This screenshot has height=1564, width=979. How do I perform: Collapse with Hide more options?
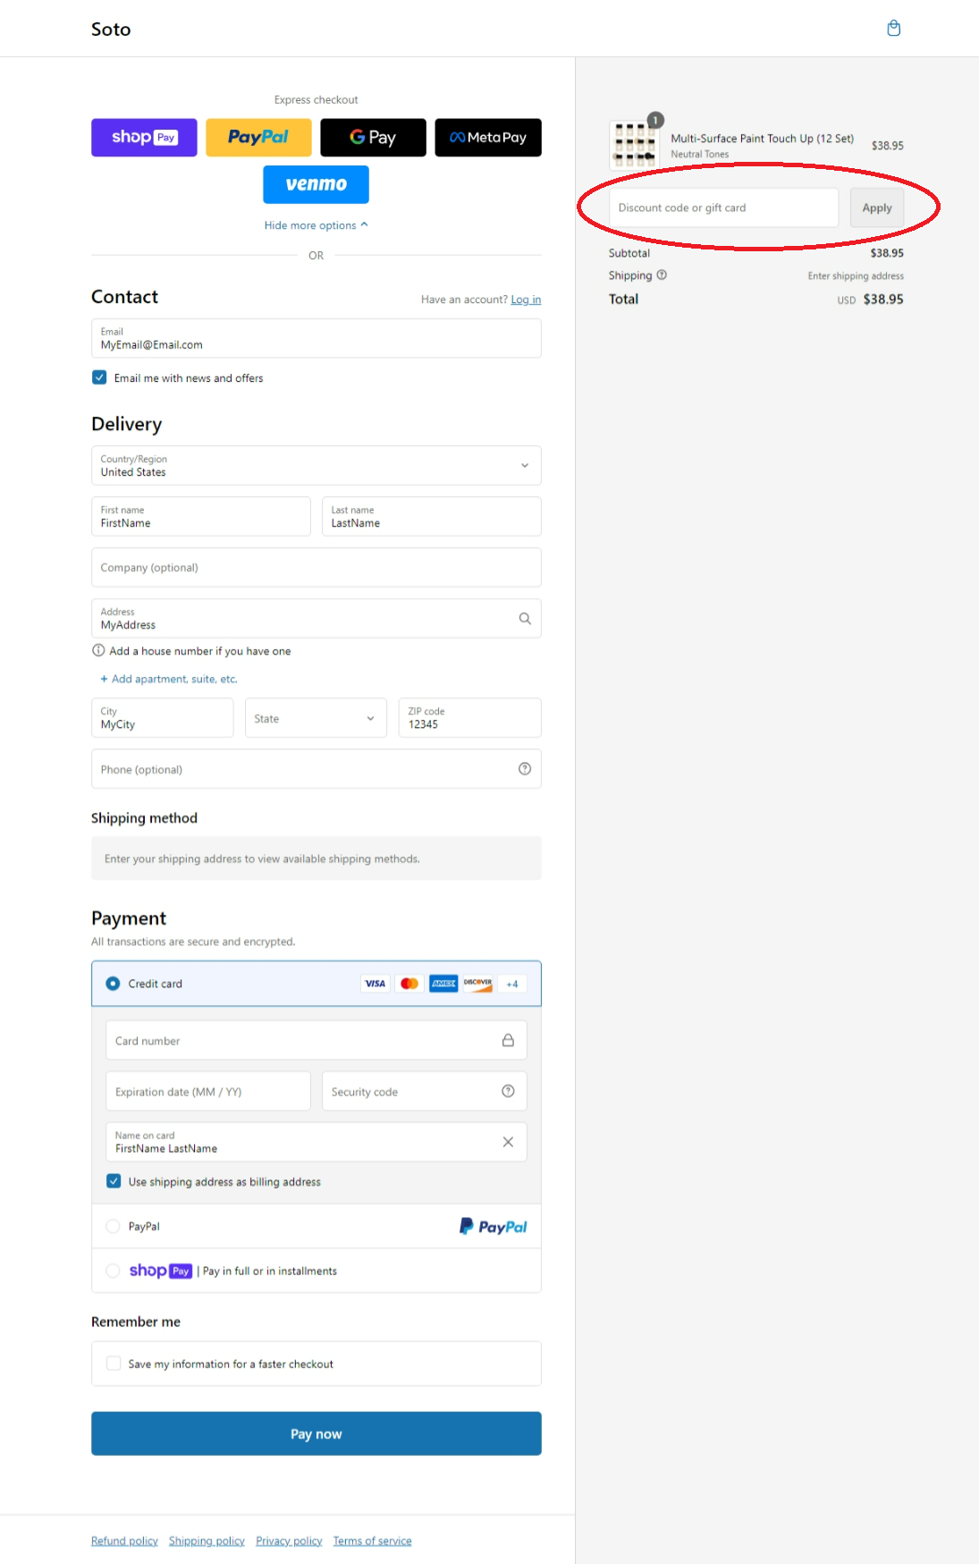(x=316, y=225)
